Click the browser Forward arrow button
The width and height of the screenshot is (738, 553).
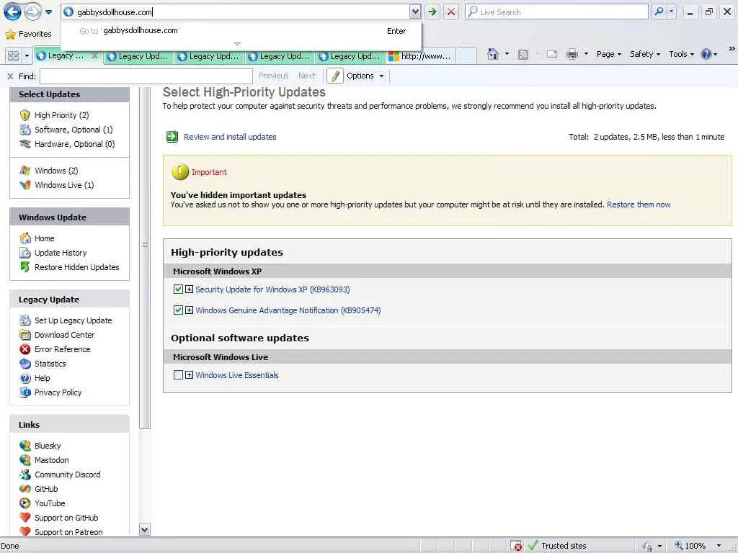click(x=32, y=12)
